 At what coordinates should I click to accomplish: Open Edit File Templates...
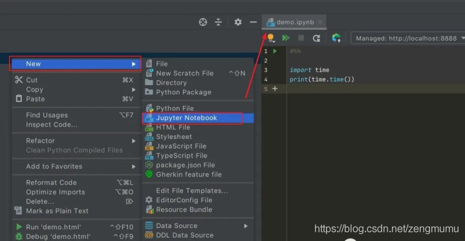(x=198, y=191)
